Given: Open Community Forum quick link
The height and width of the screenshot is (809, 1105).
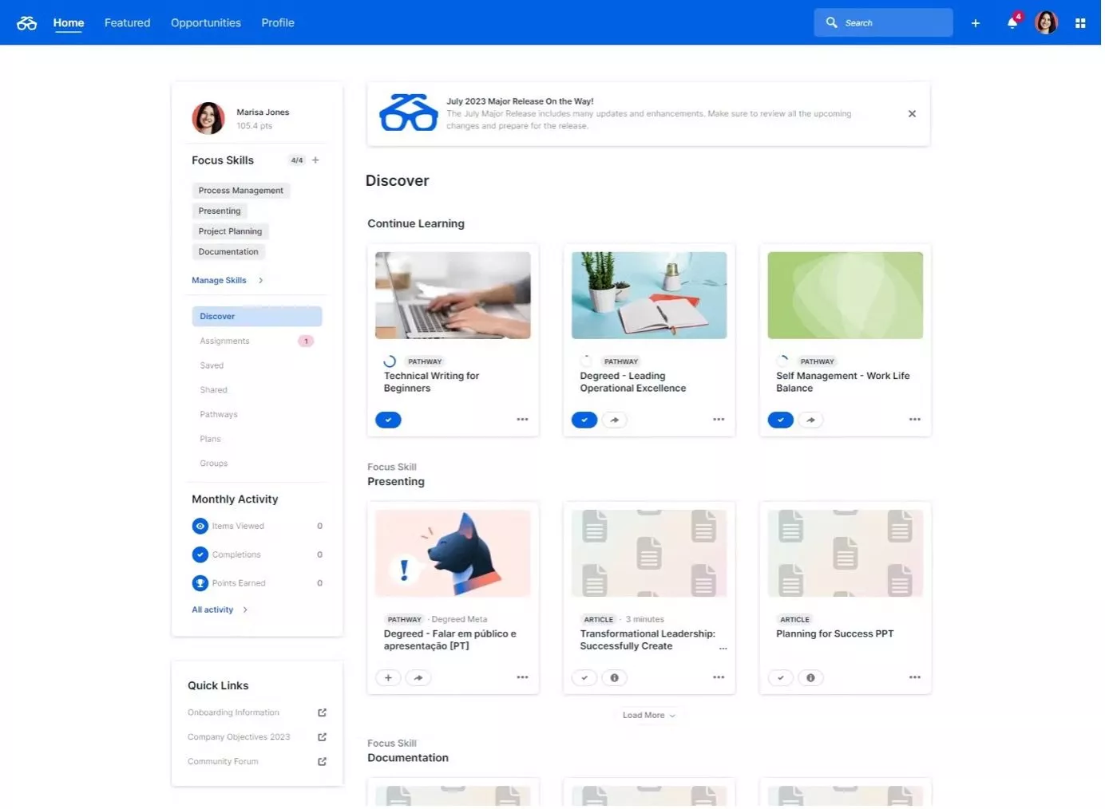Looking at the screenshot, I should [x=224, y=764].
